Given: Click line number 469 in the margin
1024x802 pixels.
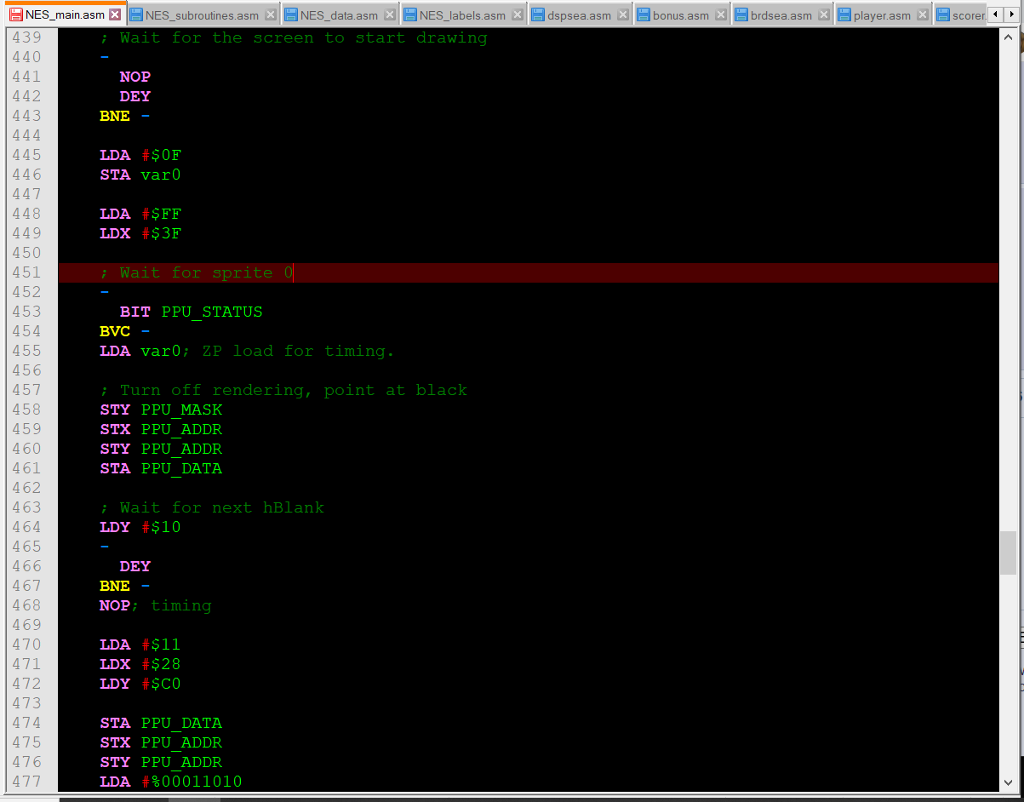Looking at the screenshot, I should pyautogui.click(x=26, y=625).
